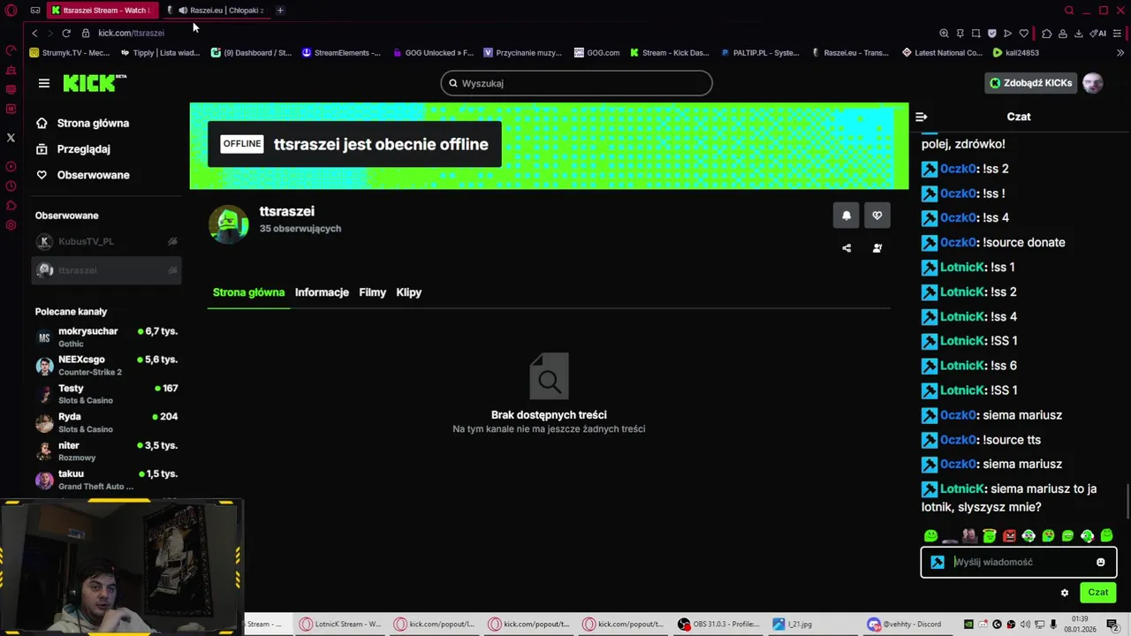Open Discord window in taskbar
1131x636 pixels.
pyautogui.click(x=905, y=624)
